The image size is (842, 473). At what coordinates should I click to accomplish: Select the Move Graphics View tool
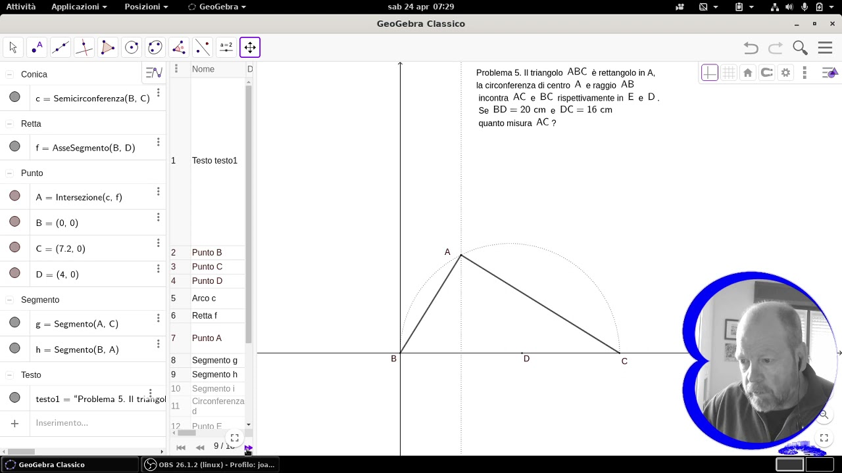click(250, 47)
